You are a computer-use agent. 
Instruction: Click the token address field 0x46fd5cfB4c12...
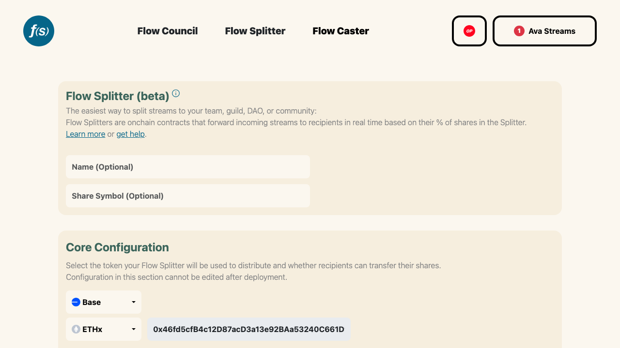tap(249, 329)
